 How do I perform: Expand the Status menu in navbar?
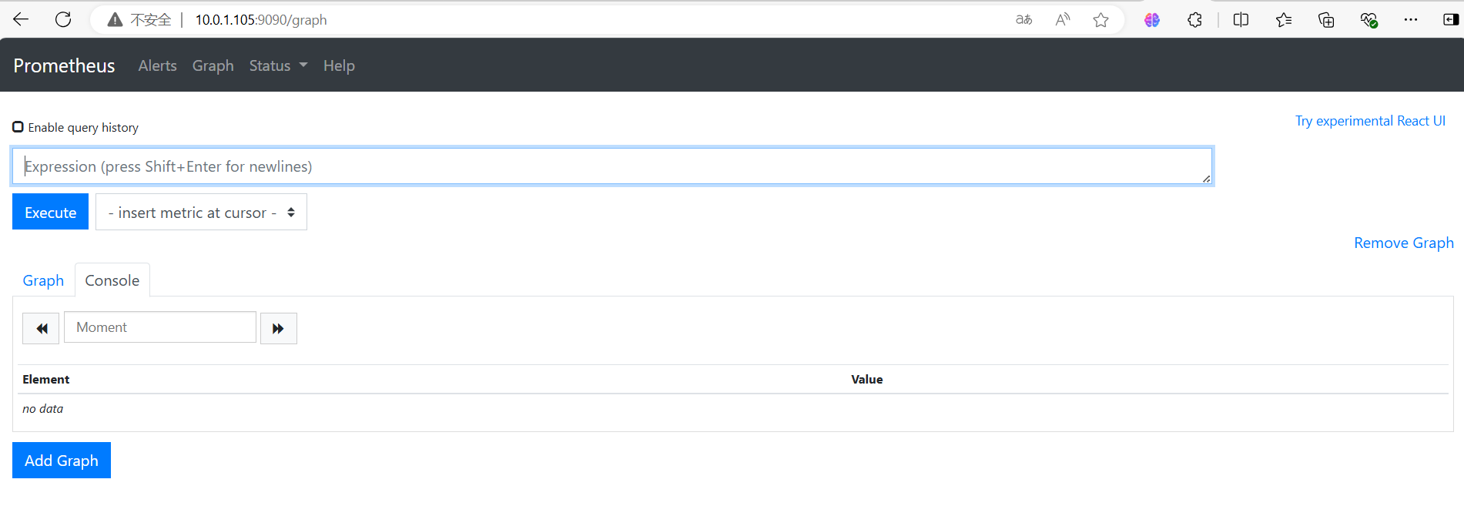(278, 65)
